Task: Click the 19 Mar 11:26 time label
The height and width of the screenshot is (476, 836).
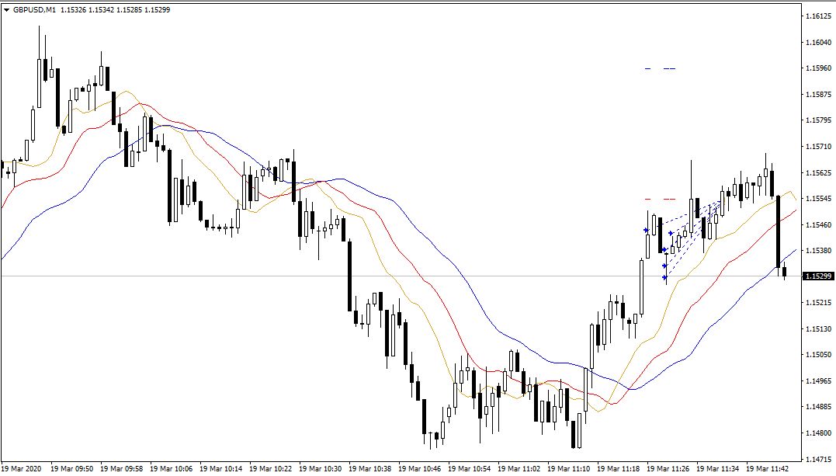Action: click(668, 468)
